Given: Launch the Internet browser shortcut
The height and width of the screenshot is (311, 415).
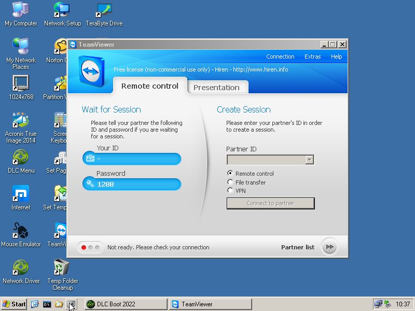Looking at the screenshot, I should (21, 198).
